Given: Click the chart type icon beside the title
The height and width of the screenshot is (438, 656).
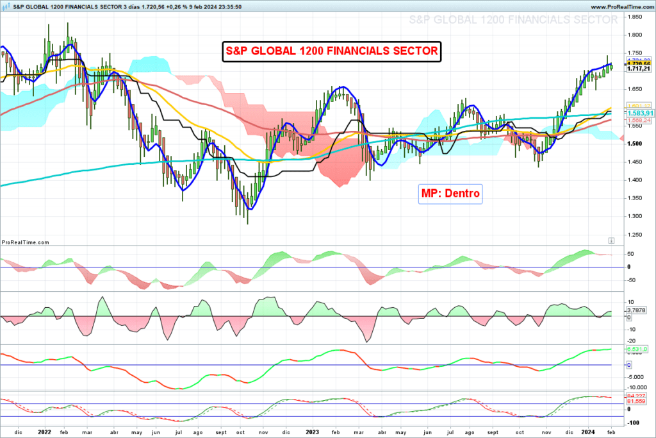Looking at the screenshot, I should 5,6.
